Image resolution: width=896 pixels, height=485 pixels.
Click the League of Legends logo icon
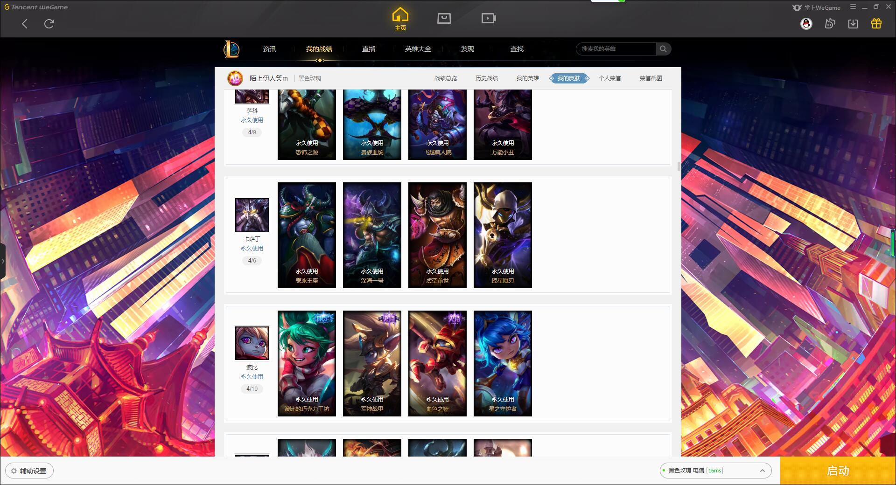point(231,49)
